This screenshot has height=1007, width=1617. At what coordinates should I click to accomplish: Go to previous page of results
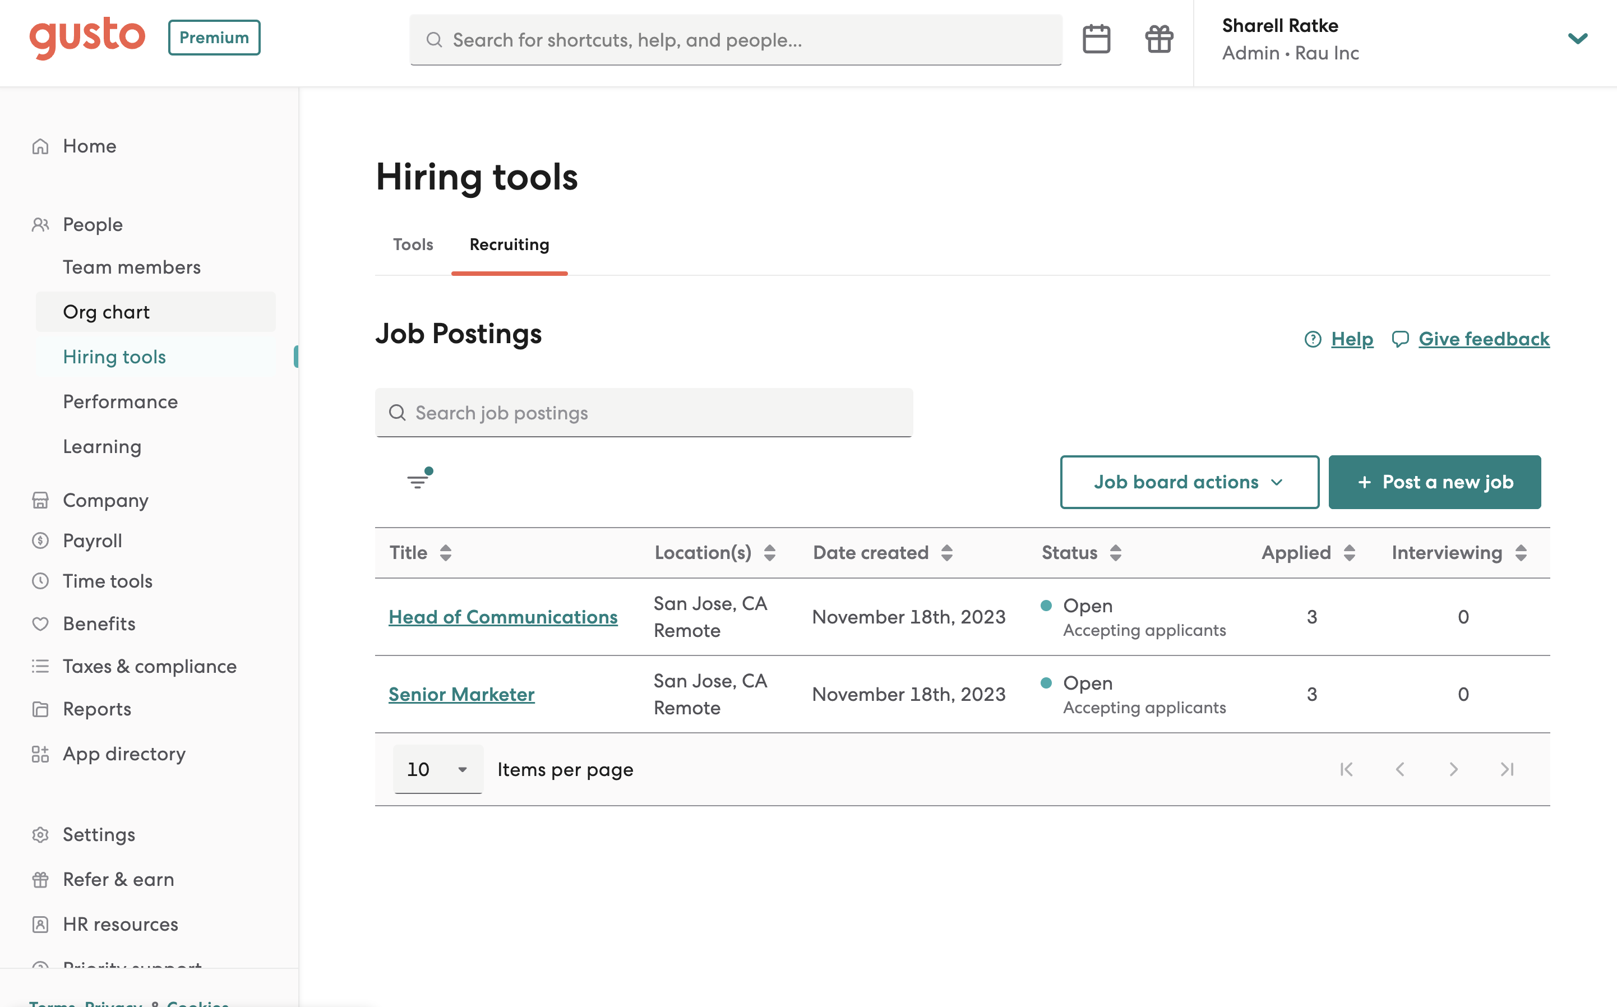(x=1400, y=769)
